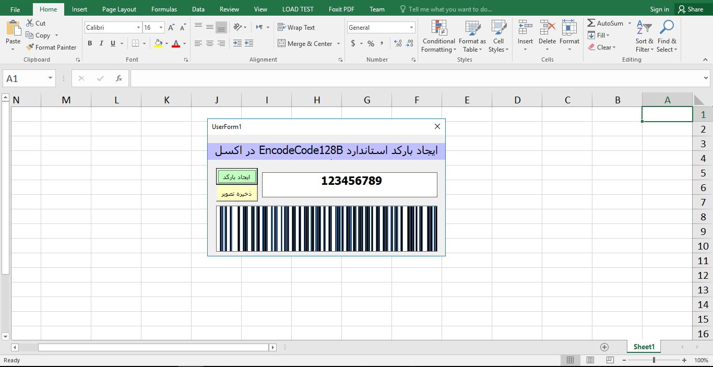Toggle Wrap Text
This screenshot has height=367, width=713.
coord(296,28)
